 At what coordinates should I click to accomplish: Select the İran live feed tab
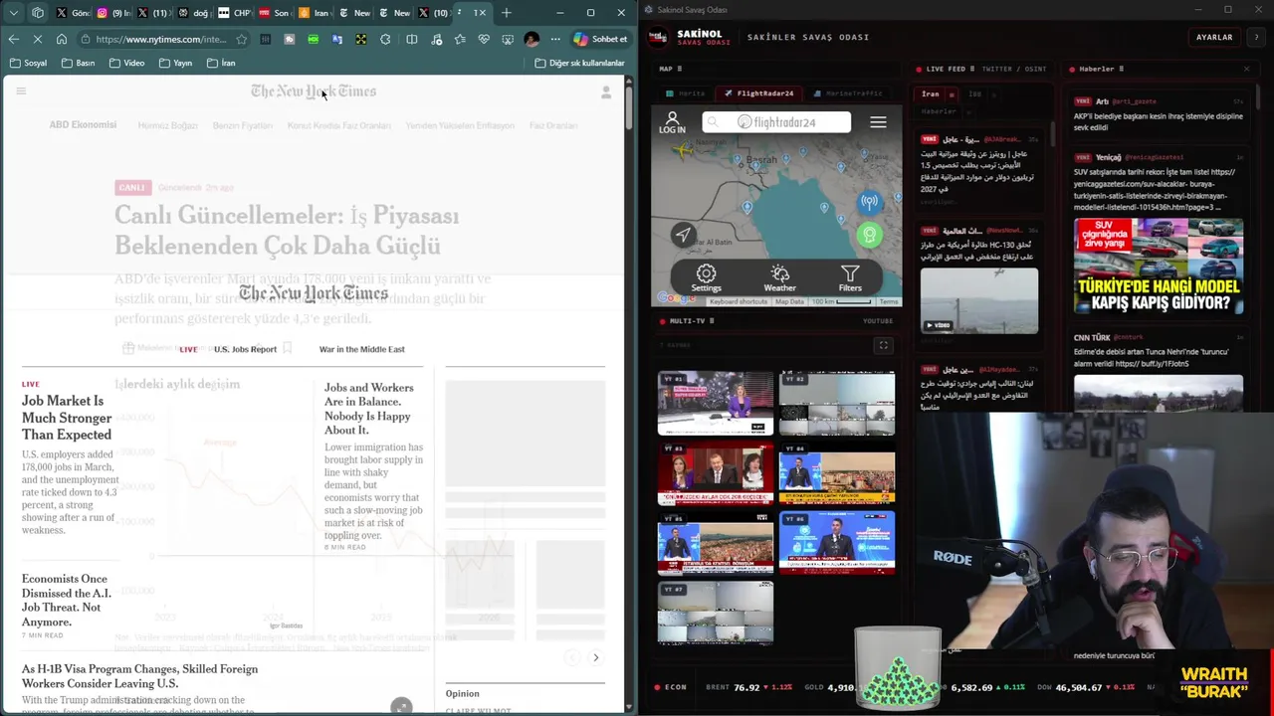[930, 94]
